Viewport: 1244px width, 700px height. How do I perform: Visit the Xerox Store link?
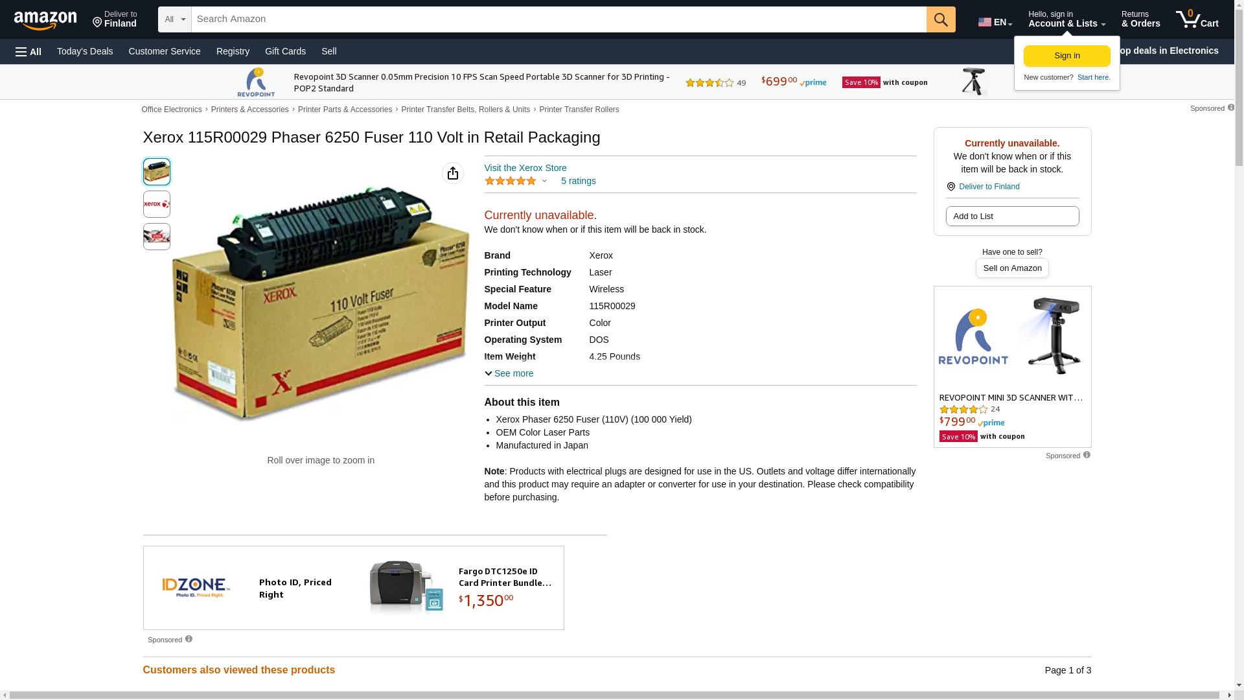click(525, 168)
